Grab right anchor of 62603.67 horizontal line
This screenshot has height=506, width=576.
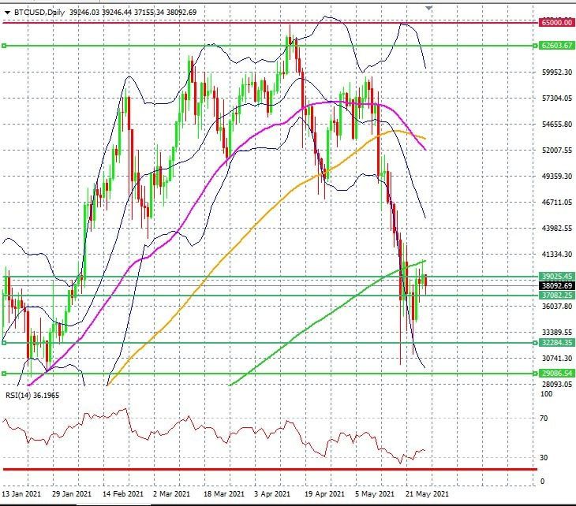click(535, 46)
